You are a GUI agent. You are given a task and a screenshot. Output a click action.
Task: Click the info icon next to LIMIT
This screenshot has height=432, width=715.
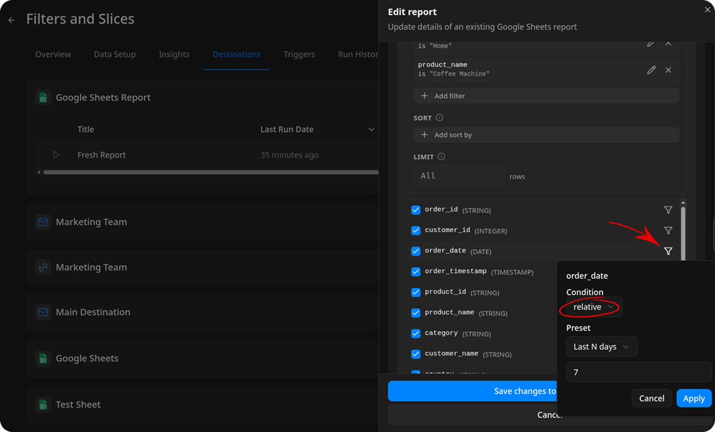pyautogui.click(x=442, y=156)
